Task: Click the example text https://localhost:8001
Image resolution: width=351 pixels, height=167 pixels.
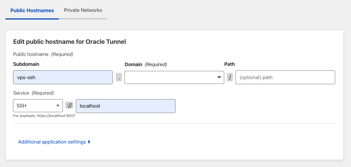Action: (44, 116)
